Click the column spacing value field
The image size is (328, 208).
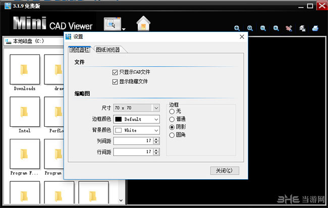(133, 141)
